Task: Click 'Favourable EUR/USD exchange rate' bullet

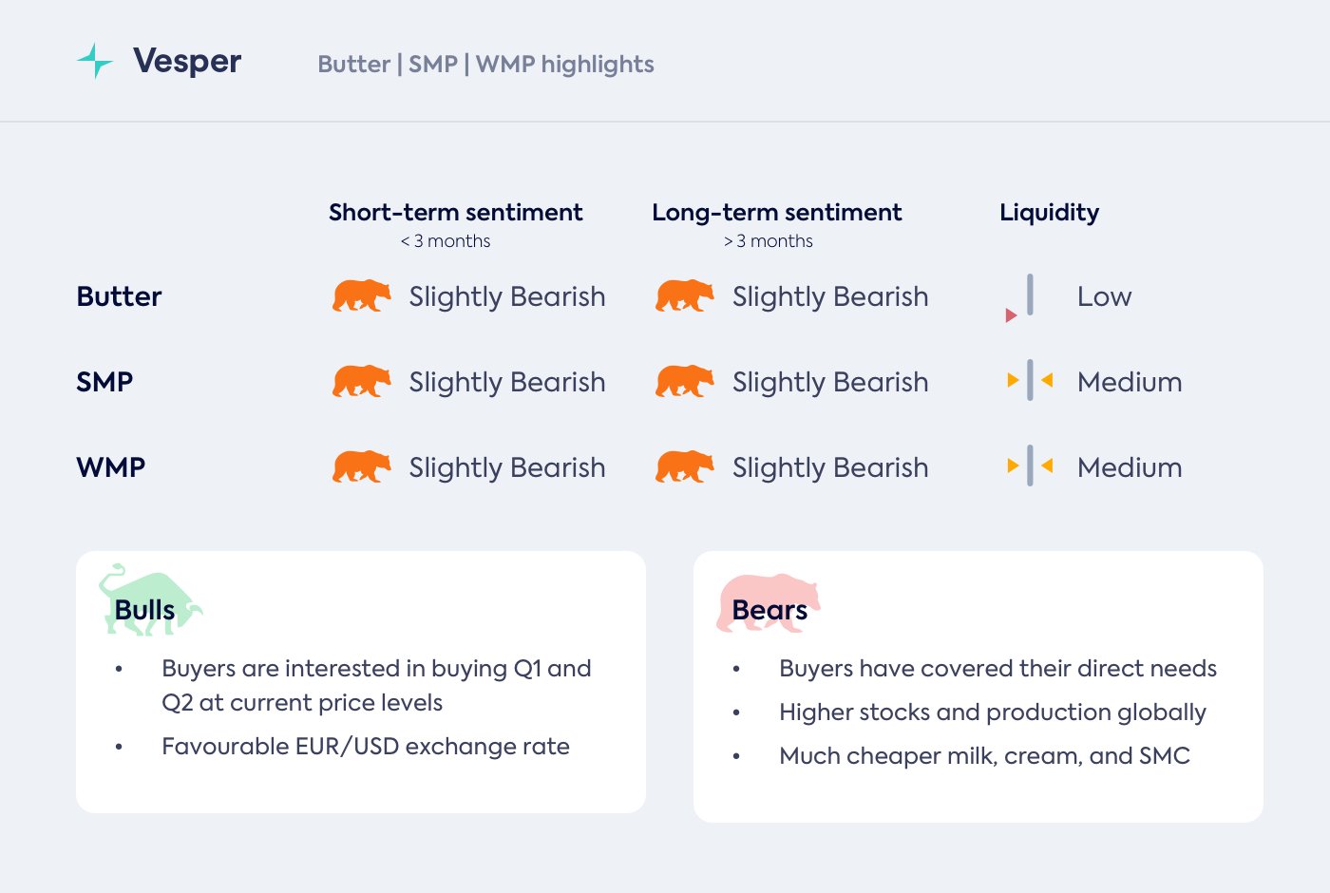Action: coord(365,747)
